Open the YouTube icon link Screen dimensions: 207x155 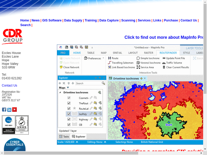14,110
